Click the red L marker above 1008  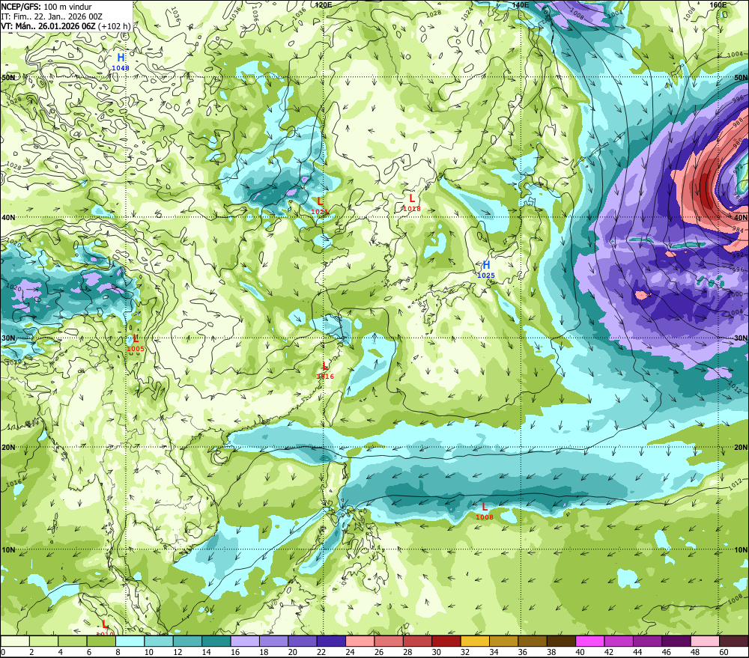point(485,507)
